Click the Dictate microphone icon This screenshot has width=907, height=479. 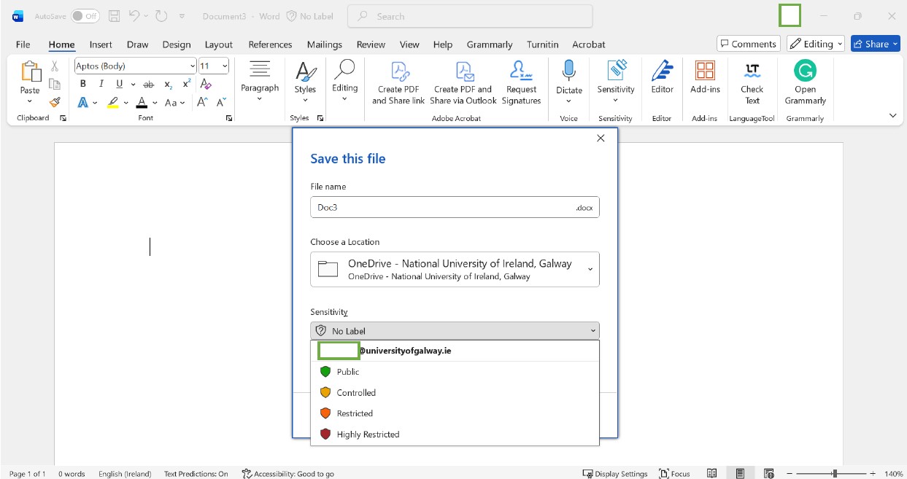coord(569,71)
